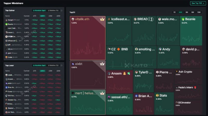Click the info icon in Top Gainer header
Screen dimensions: 208x116
click(62, 10)
